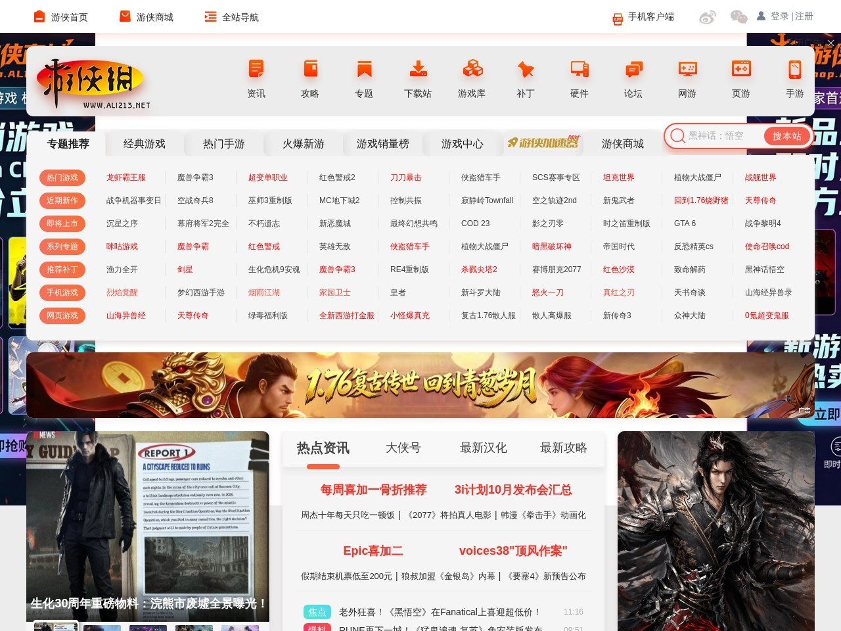Open headline 3i计划10月发布会汇总
841x631 pixels.
coord(513,490)
